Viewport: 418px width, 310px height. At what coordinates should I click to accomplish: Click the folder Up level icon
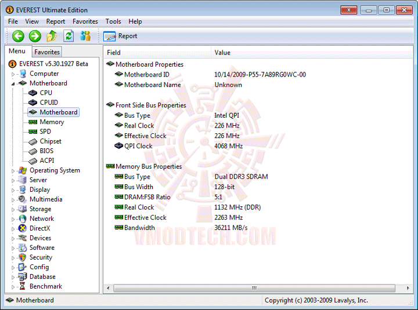(52, 36)
